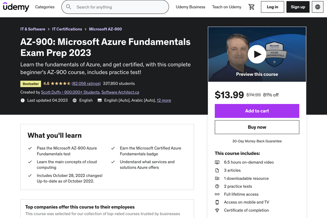Click checkmark beside Includes October 28 changes
The image size is (327, 218).
pyautogui.click(x=30, y=176)
